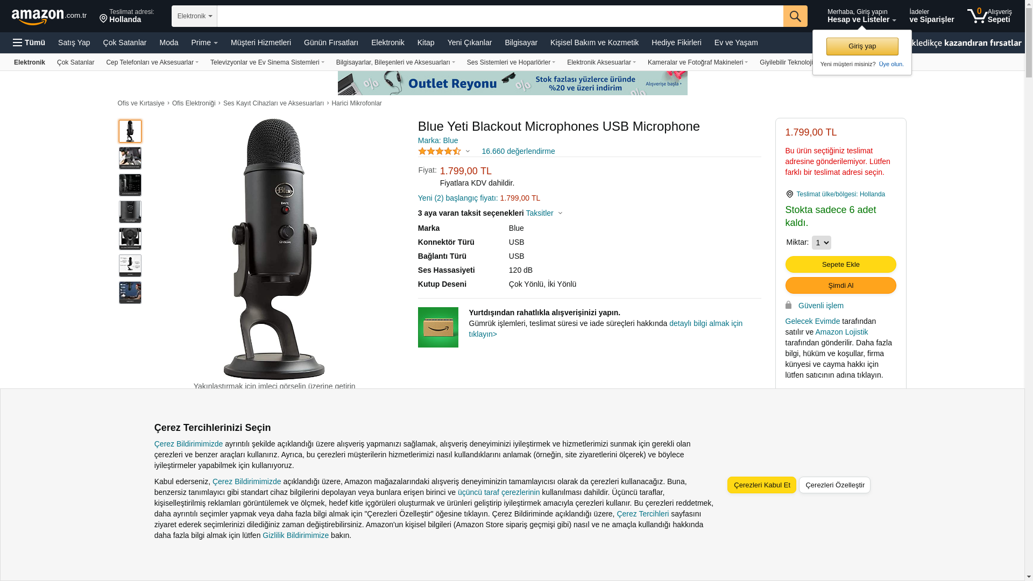The width and height of the screenshot is (1033, 581).
Task: Open the Hesap ve Listeler menu
Action: click(x=861, y=16)
